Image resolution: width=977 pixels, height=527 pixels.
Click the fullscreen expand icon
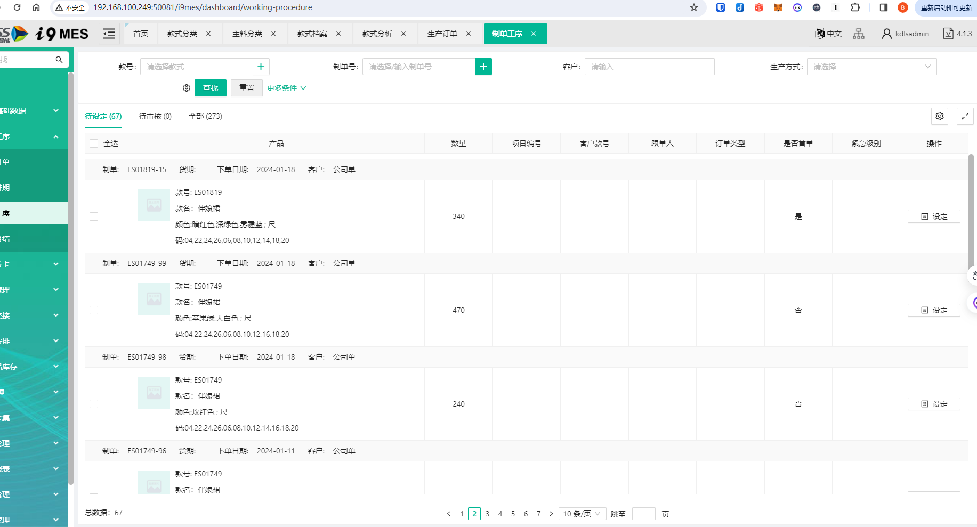pyautogui.click(x=965, y=116)
